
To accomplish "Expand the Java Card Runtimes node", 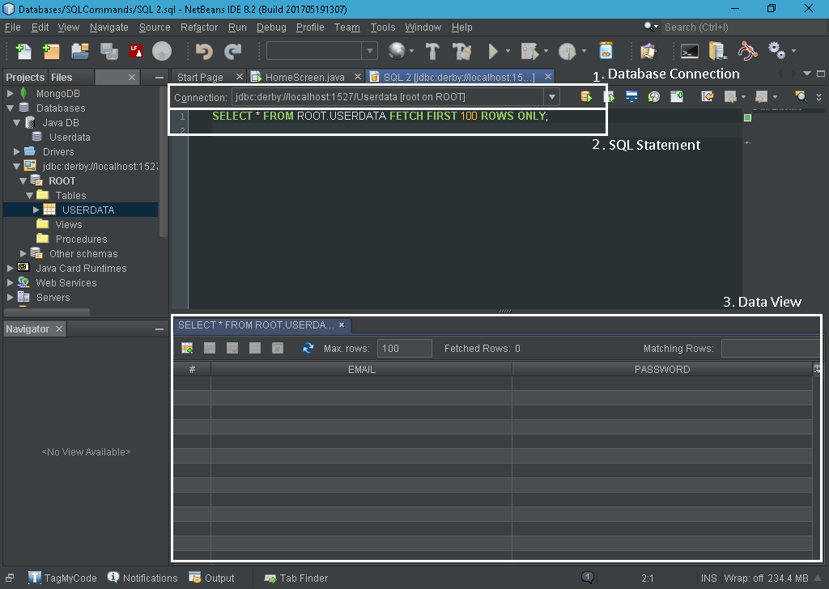I will click(x=10, y=268).
